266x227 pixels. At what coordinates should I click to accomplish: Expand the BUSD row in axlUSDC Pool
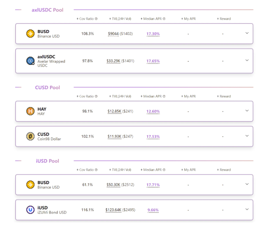247,33
